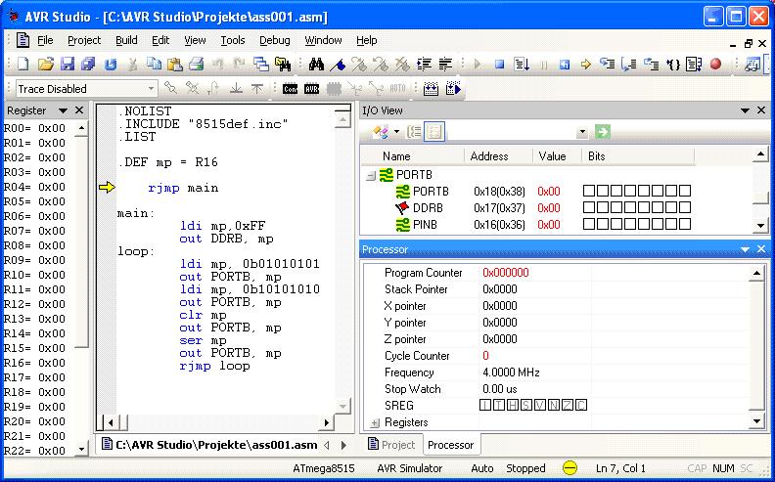The image size is (775, 482).
Task: Click the Paste clipboard icon
Action: 175,64
